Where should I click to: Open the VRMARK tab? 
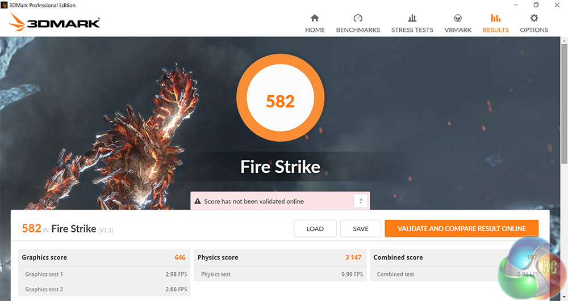tap(458, 30)
